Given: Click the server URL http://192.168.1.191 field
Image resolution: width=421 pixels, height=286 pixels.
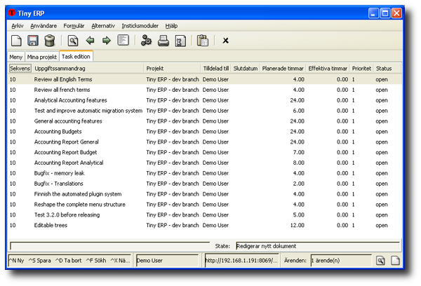Looking at the screenshot, I should tap(242, 261).
